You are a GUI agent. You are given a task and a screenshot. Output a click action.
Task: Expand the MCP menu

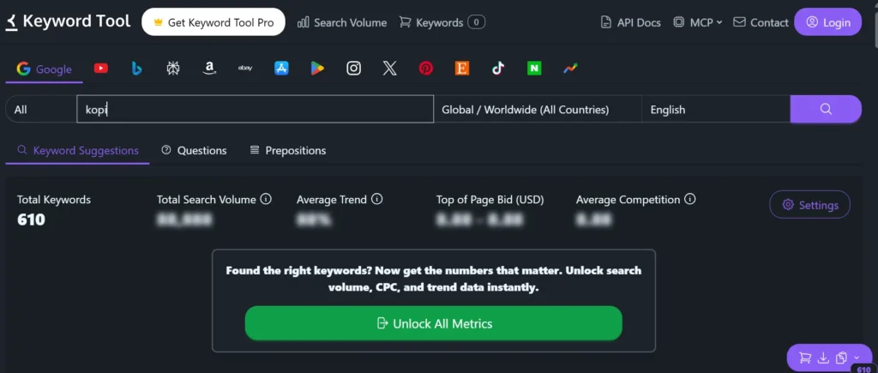(698, 22)
